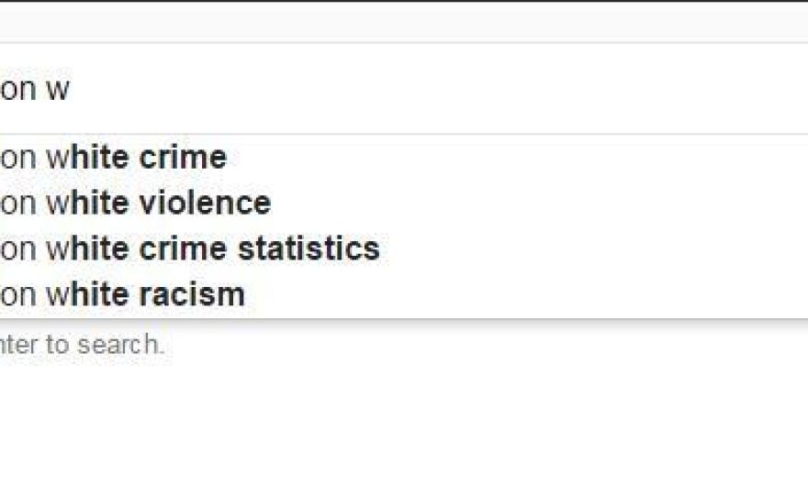Click the word 'search' in the hint line
The width and height of the screenshot is (808, 497).
tap(120, 345)
